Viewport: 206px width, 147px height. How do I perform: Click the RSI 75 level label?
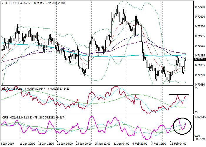coord(196,88)
